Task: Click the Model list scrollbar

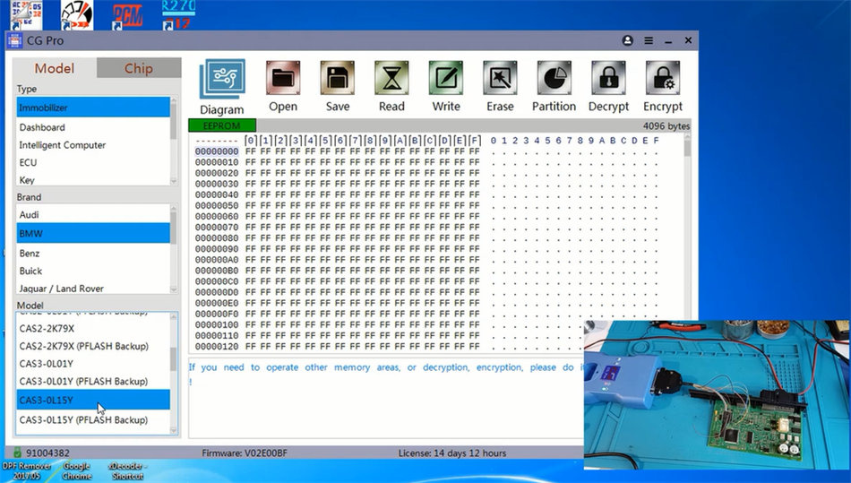Action: click(174, 358)
